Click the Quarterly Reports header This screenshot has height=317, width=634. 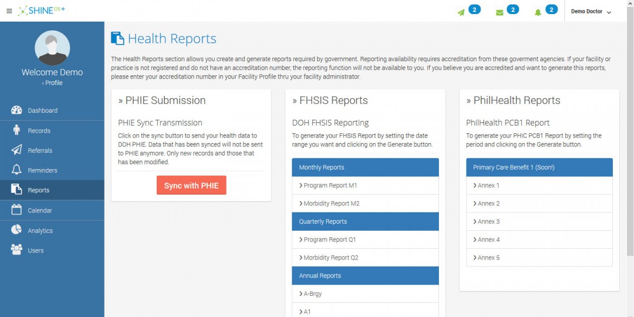click(x=365, y=222)
